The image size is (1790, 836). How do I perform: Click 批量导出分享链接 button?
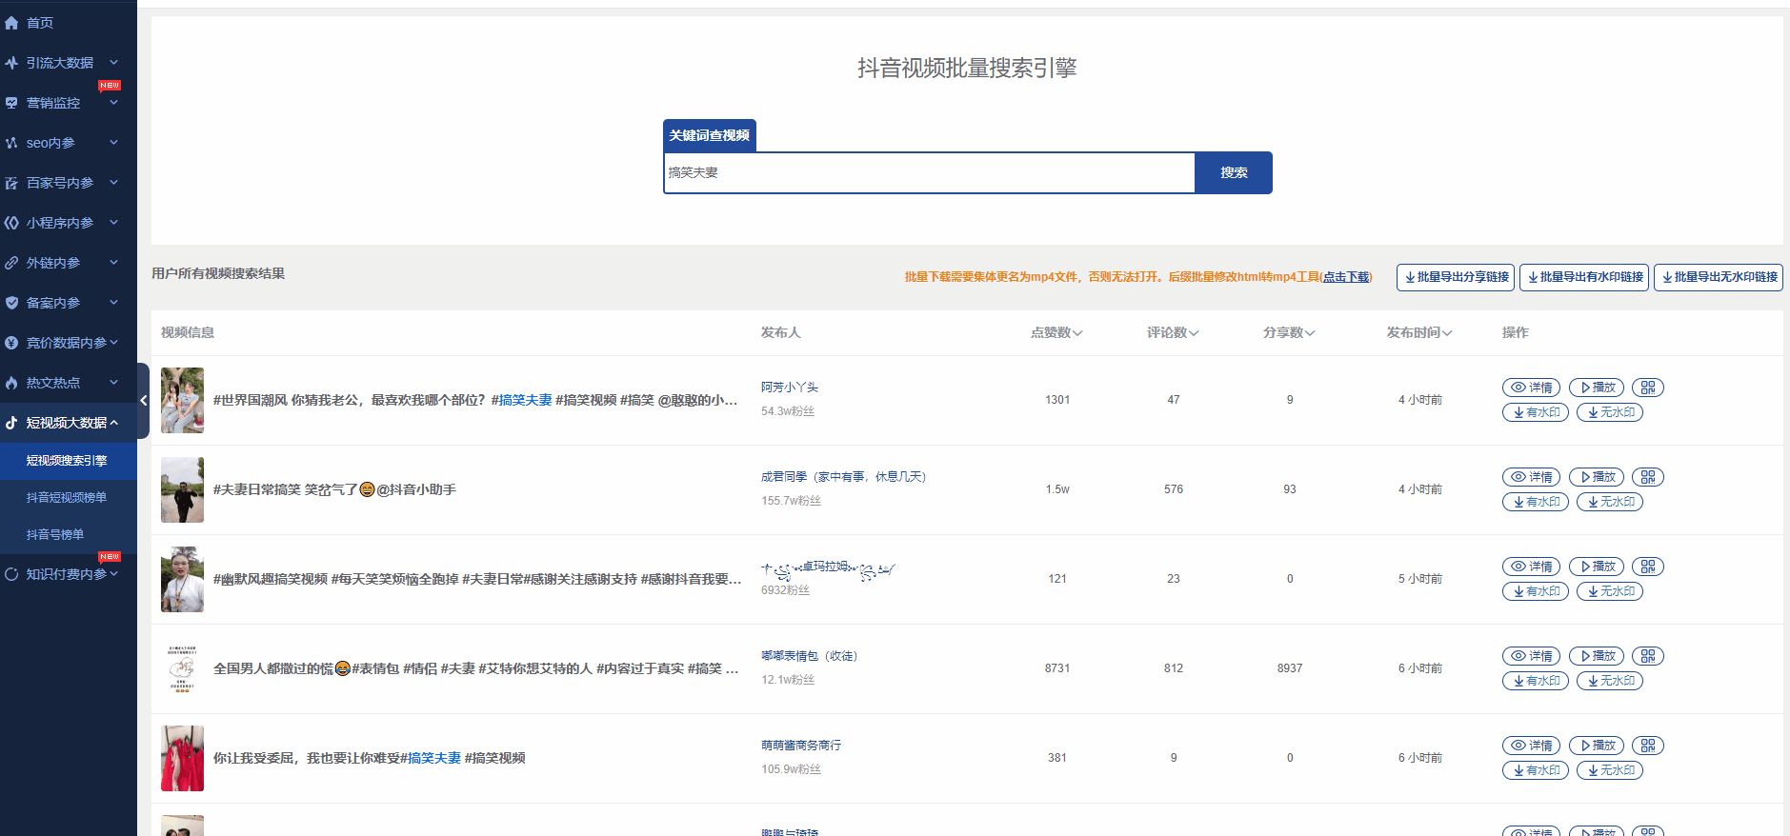(x=1456, y=277)
